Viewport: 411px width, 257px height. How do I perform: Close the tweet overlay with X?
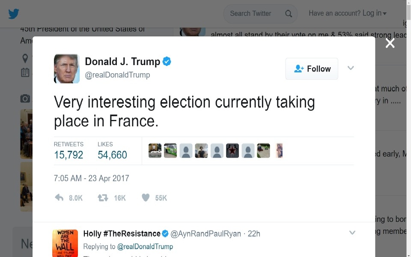coord(390,43)
